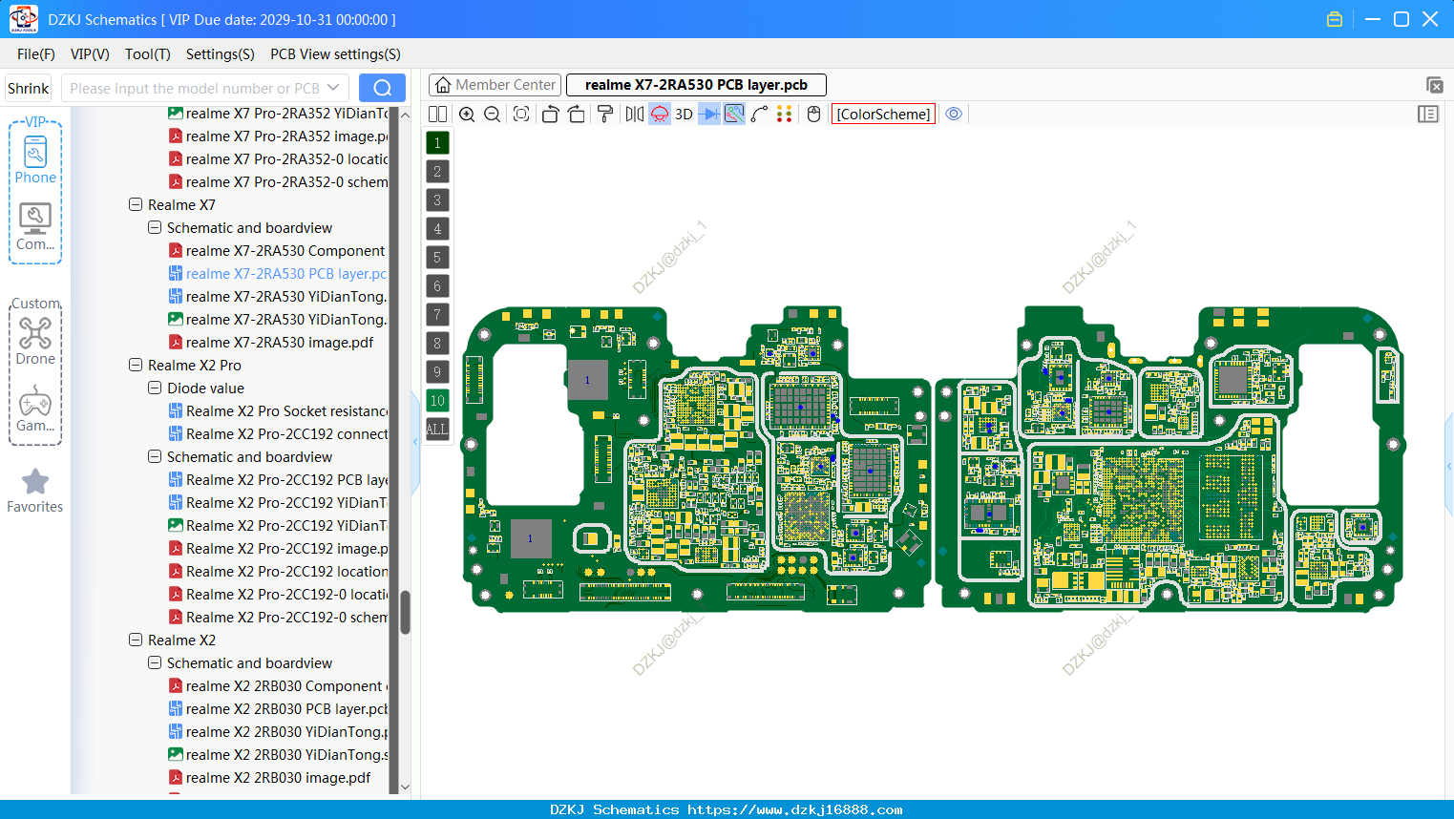Zoom in on the PCB view
1454x819 pixels.
pyautogui.click(x=467, y=114)
